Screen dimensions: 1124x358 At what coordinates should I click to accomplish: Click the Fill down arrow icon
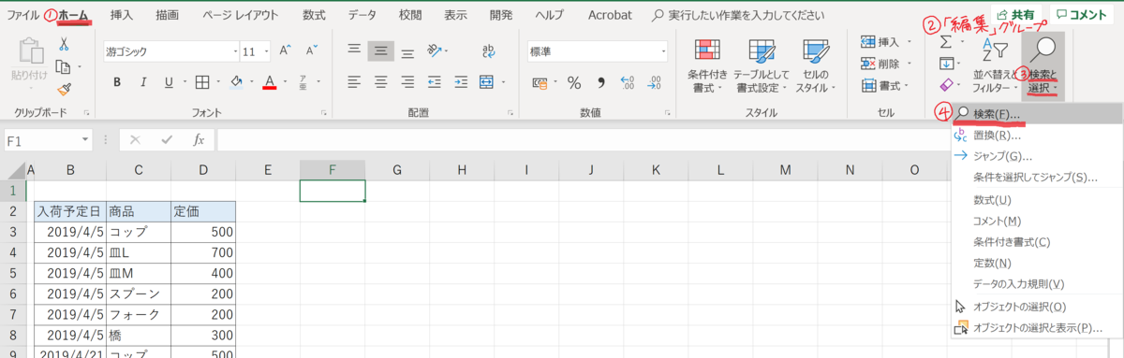coord(946,64)
